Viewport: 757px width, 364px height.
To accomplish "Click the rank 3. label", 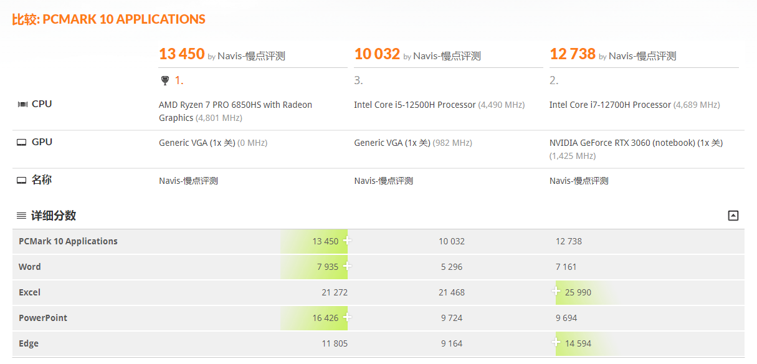I will (x=359, y=80).
